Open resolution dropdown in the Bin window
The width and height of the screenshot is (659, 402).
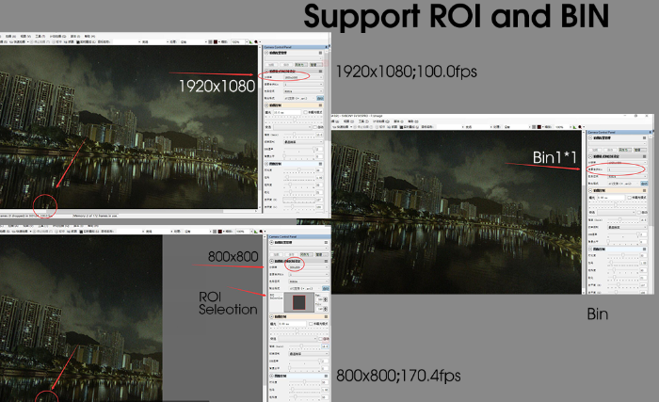click(627, 162)
